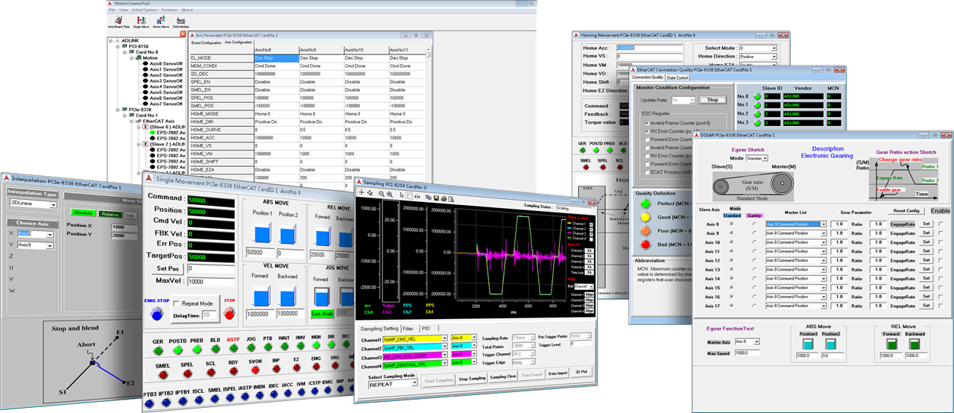Image resolution: width=954 pixels, height=413 pixels.
Task: Enable the Repeat Mode checkbox
Action: coord(176,303)
